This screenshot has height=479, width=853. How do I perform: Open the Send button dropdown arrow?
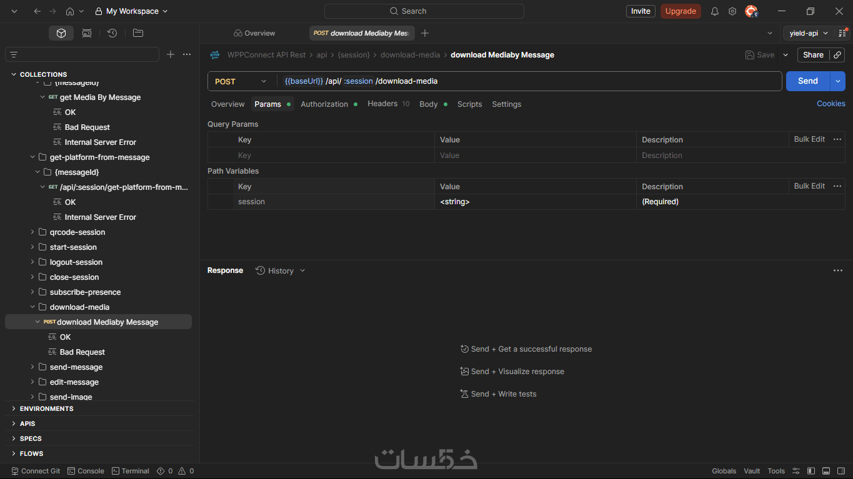pyautogui.click(x=838, y=81)
